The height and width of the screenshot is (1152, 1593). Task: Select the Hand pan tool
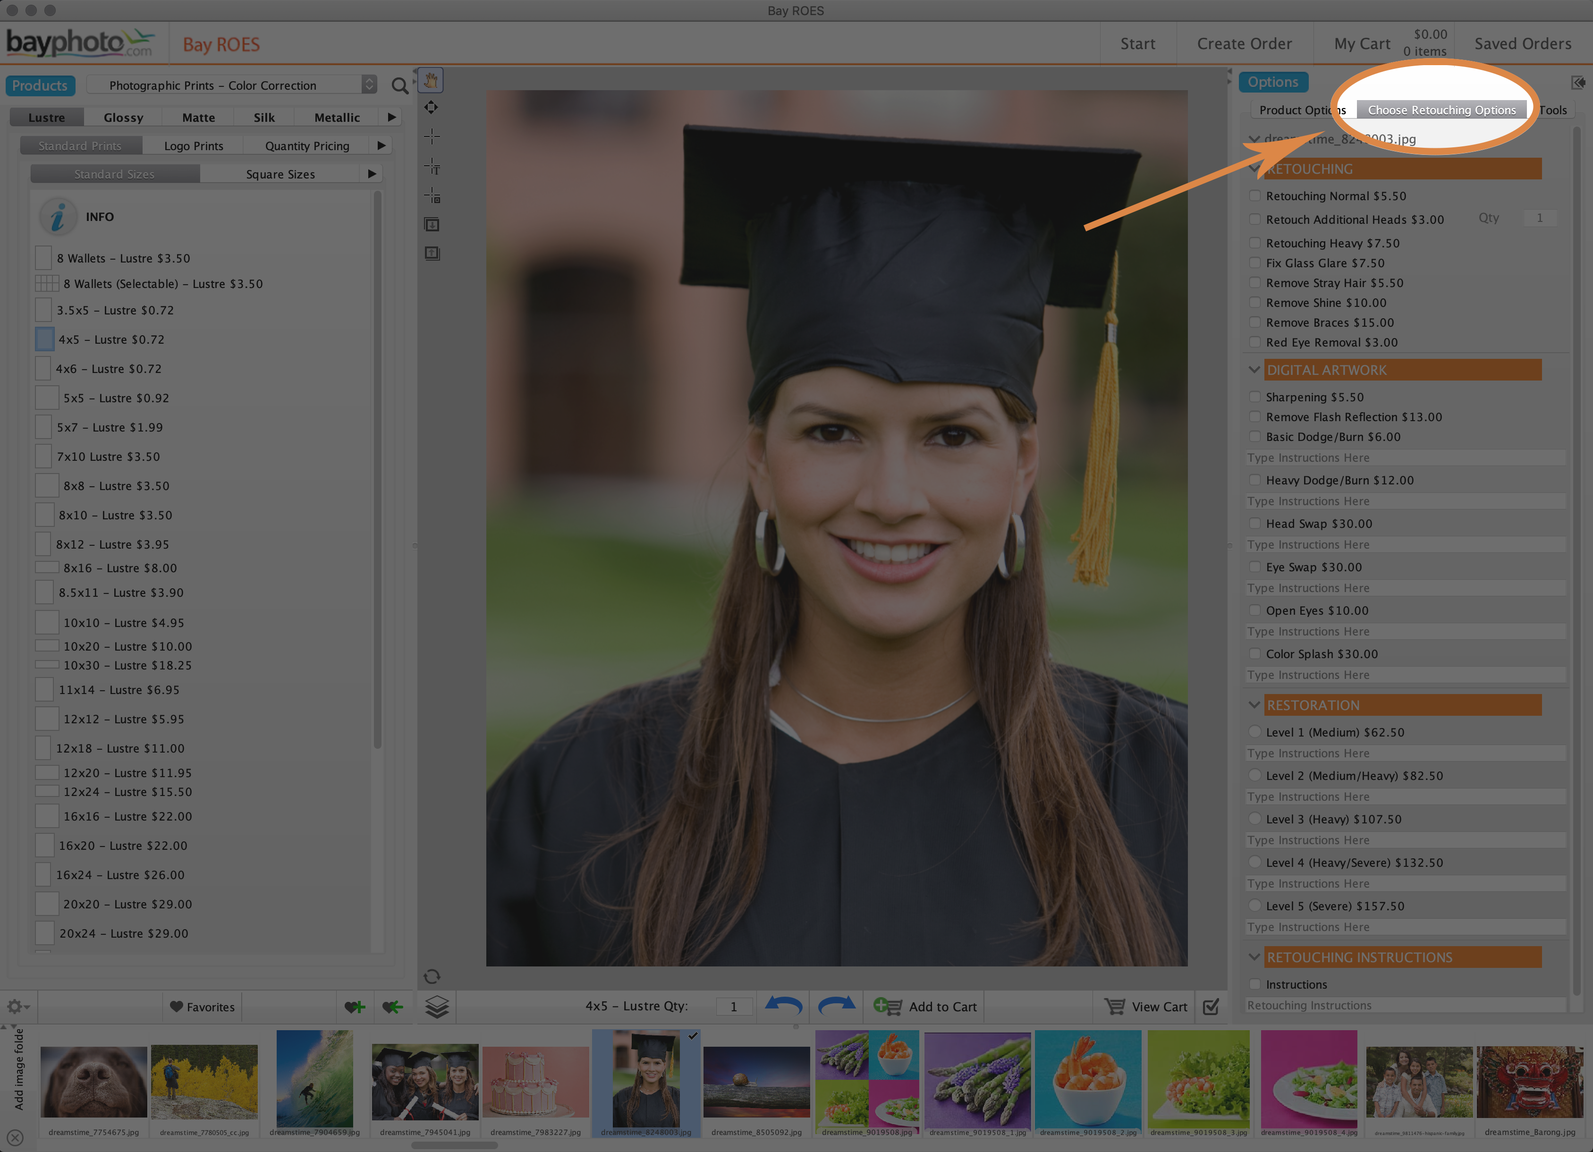point(431,80)
